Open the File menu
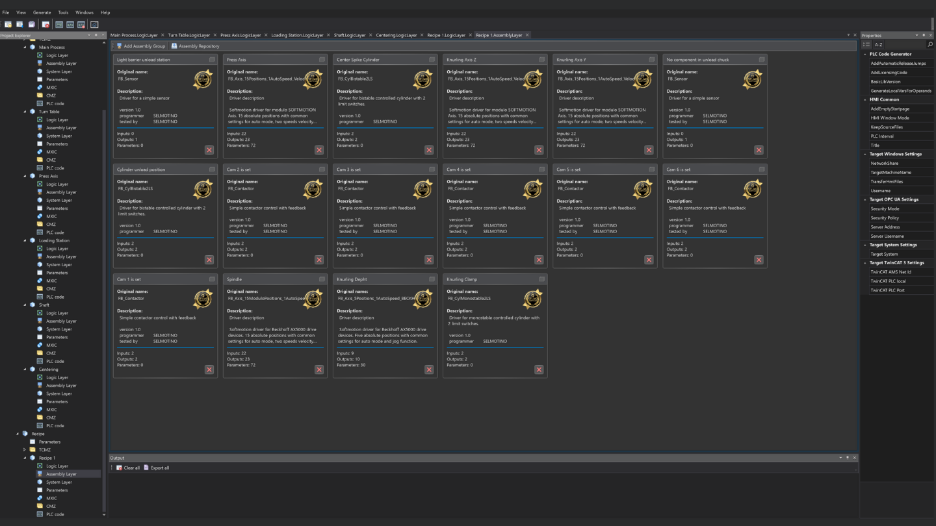This screenshot has height=526, width=936. coord(6,12)
